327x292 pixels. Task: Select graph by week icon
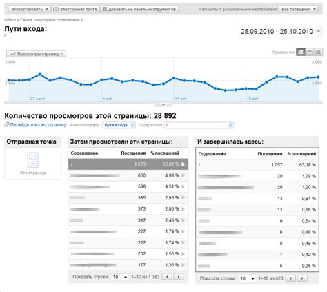tap(310, 52)
